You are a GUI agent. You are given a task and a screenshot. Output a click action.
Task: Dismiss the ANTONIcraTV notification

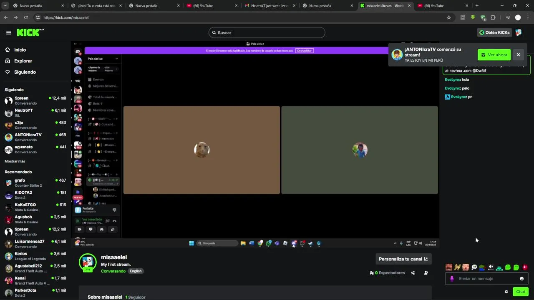pos(518,55)
